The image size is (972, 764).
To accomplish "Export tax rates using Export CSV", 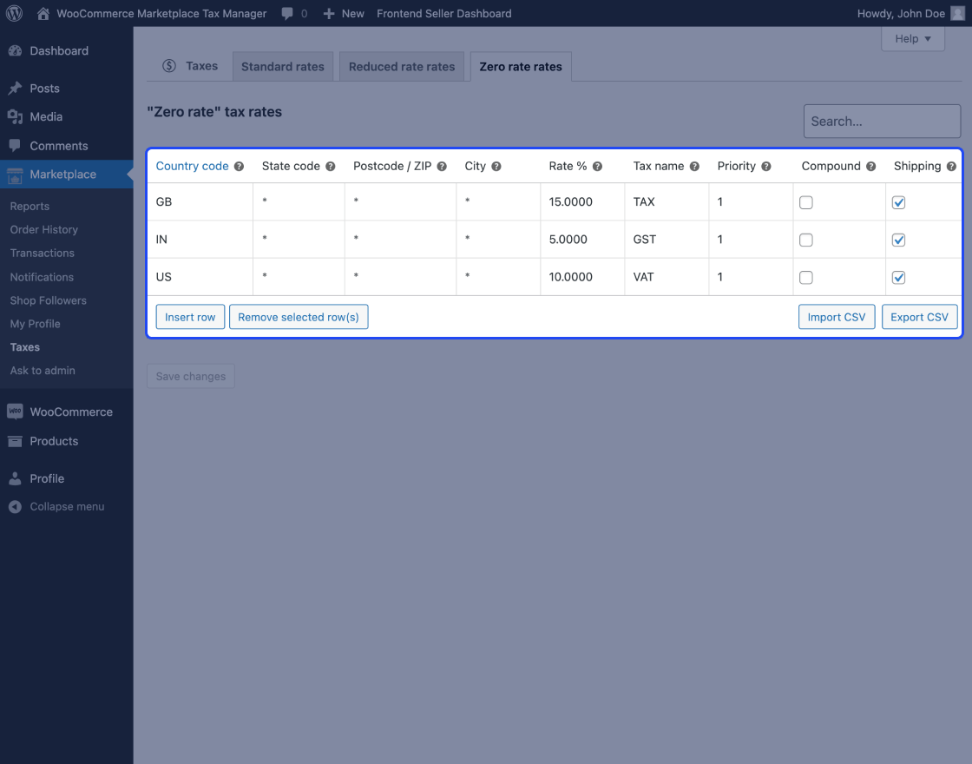I will pyautogui.click(x=919, y=317).
